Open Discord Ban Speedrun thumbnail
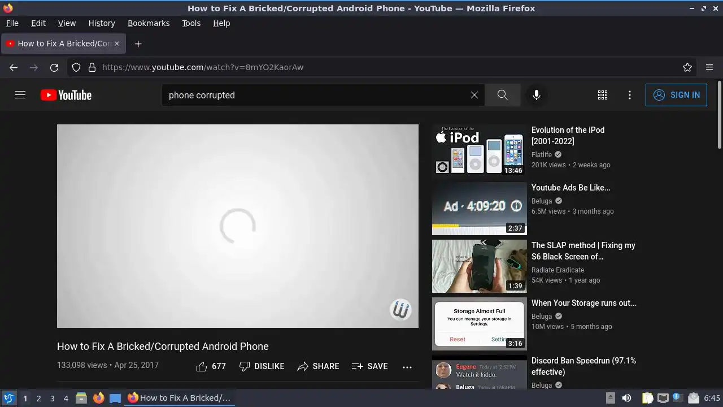 point(480,372)
